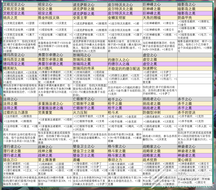Select the cell 战略家之心
The height and width of the screenshot is (190, 216).
160,147
